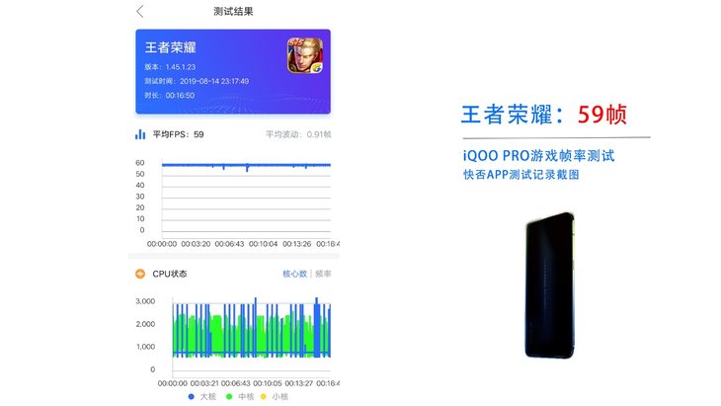
Task: Switch to the 核心数 tab
Action: pyautogui.click(x=294, y=274)
